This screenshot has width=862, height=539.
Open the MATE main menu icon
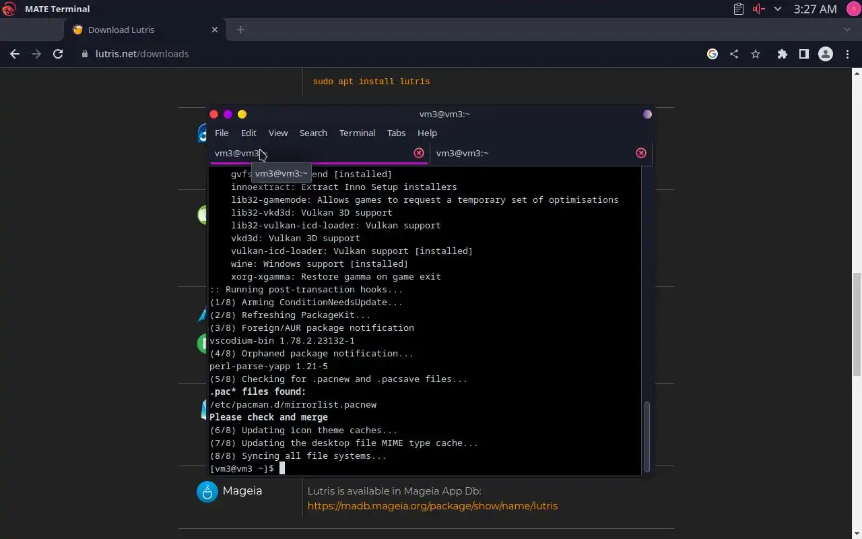(x=9, y=9)
